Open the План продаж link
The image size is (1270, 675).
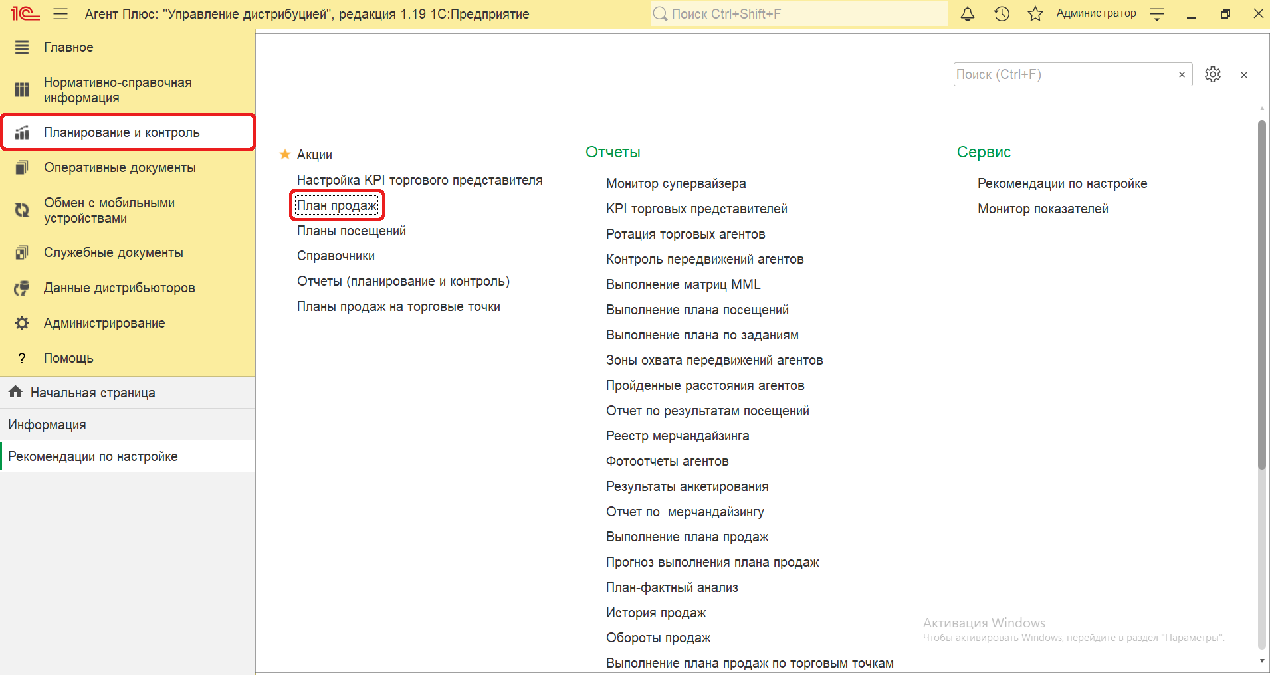tap(336, 205)
